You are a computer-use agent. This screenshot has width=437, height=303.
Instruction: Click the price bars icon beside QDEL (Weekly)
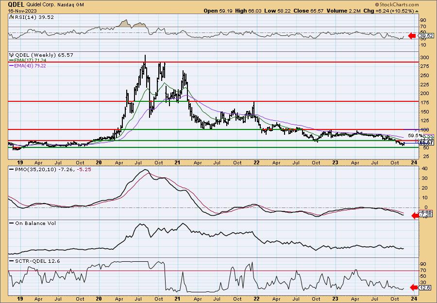[11, 55]
